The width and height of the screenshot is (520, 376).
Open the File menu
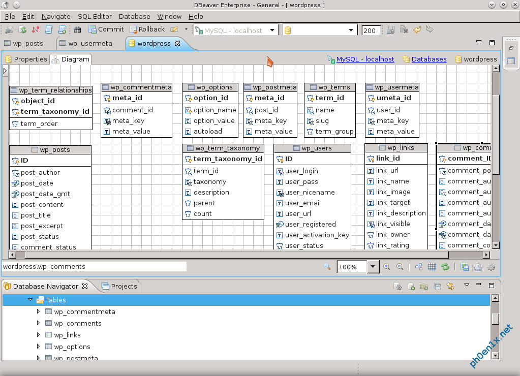[10, 16]
